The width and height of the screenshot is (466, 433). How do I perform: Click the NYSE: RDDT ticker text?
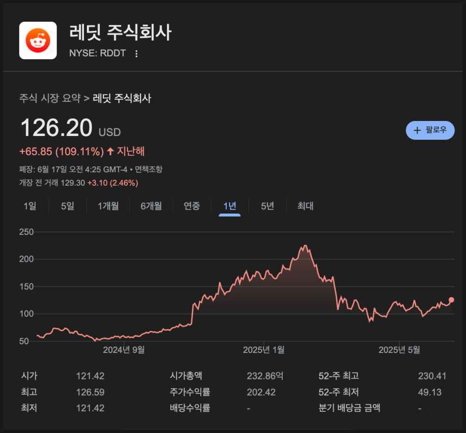[97, 53]
